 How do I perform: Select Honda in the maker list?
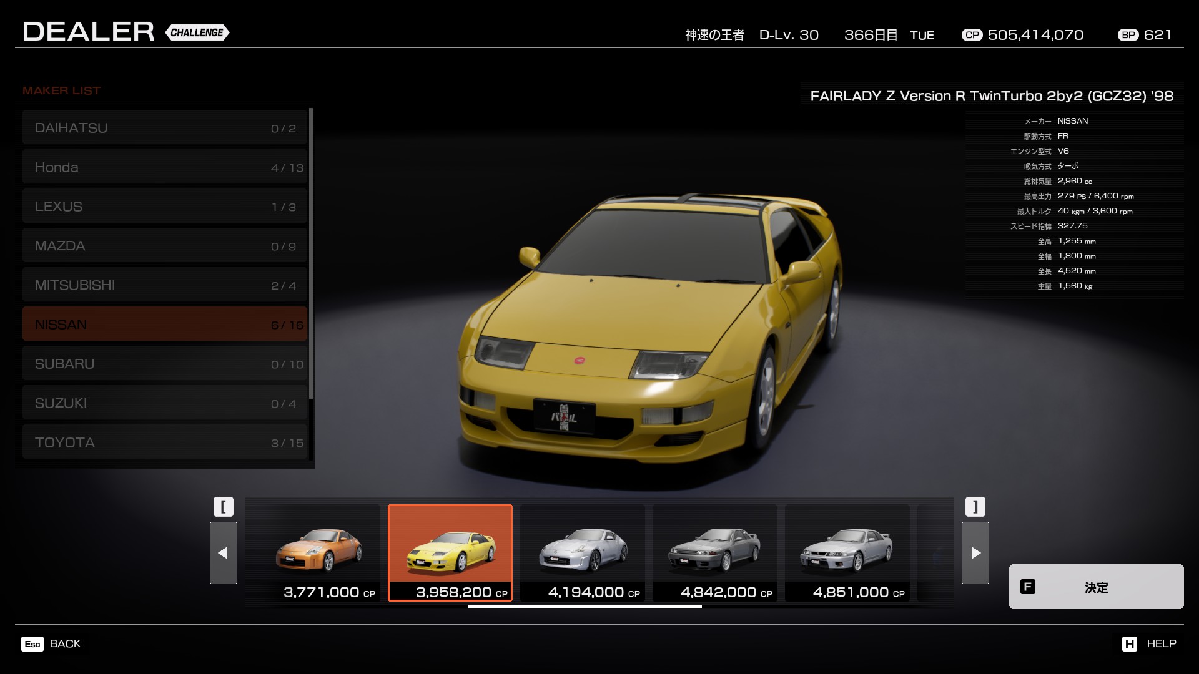point(165,167)
